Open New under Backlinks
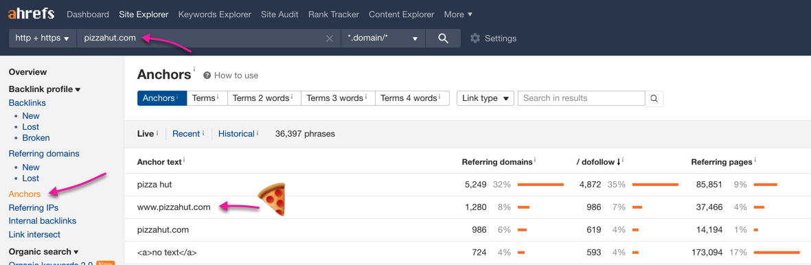Screen dimensions: 811x265 pos(31,116)
